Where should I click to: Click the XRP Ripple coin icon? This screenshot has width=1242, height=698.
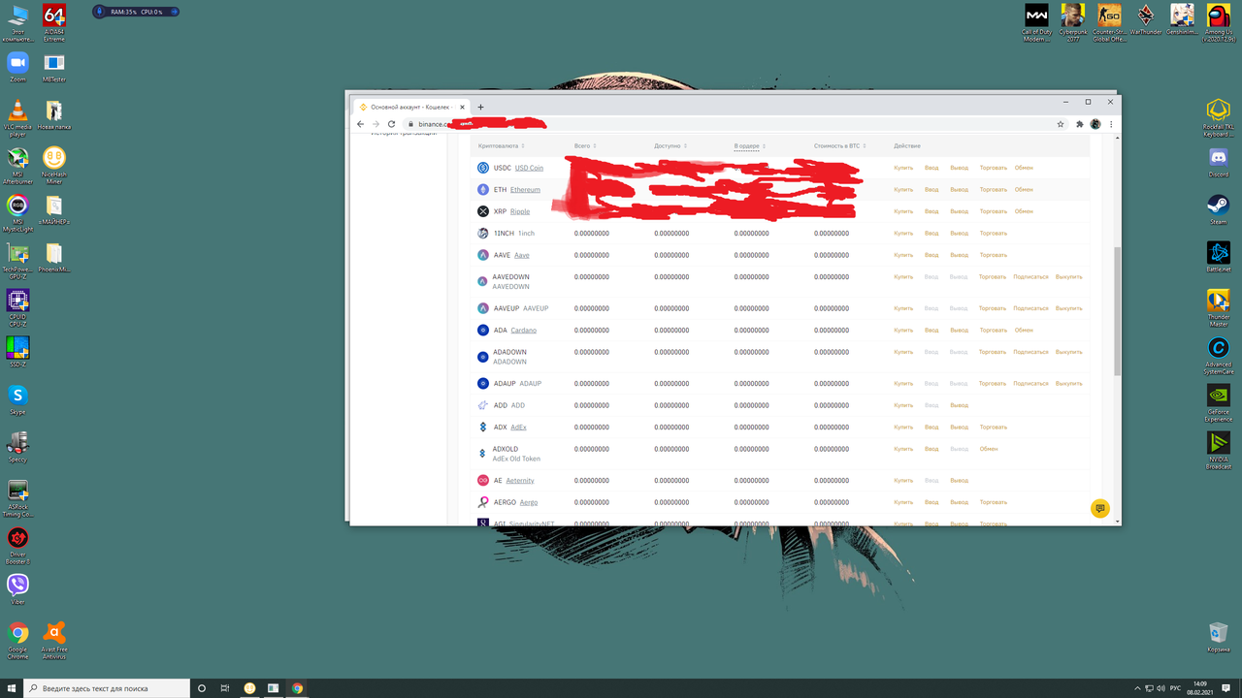click(483, 211)
